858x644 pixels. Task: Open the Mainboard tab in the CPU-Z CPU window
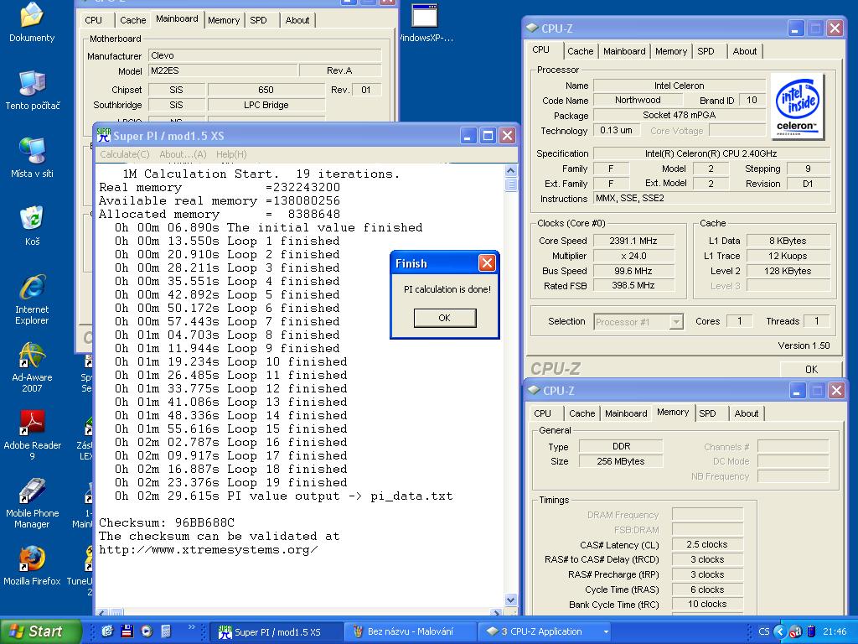[623, 51]
